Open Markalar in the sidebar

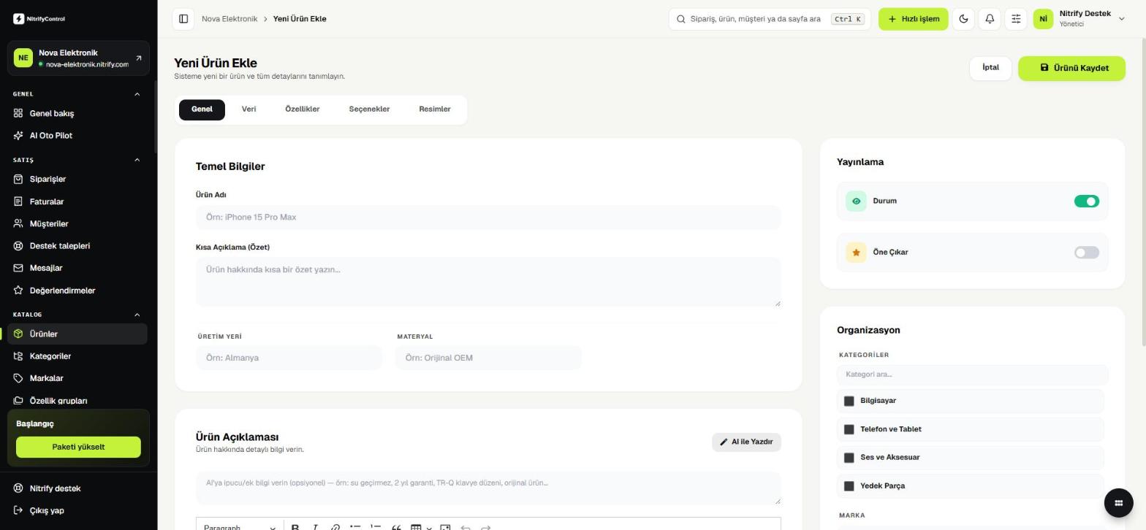[x=78, y=378]
